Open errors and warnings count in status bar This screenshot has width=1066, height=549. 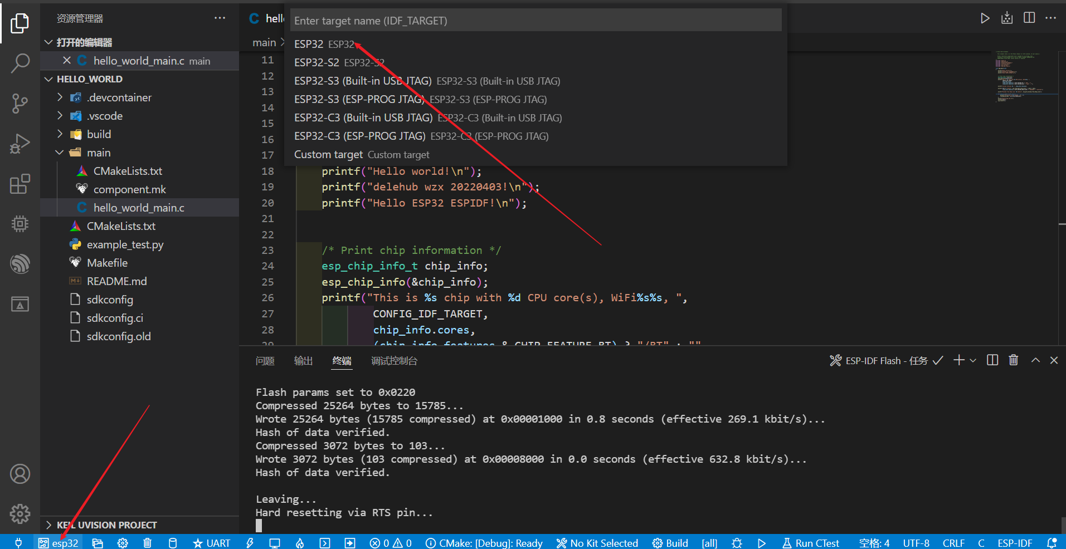[391, 543]
